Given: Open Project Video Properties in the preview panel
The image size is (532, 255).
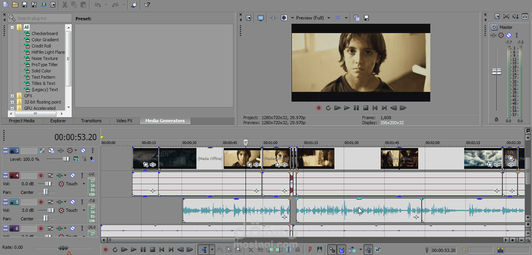Looking at the screenshot, I should [248, 18].
